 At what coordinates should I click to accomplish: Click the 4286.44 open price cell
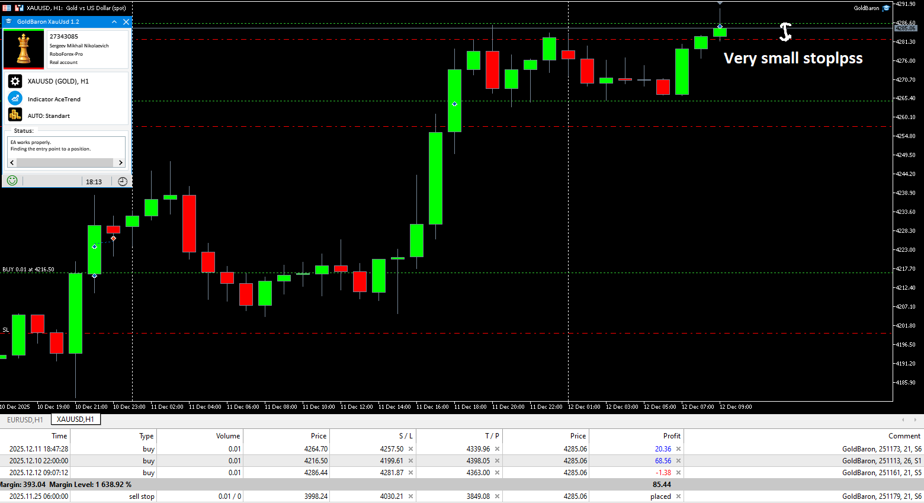pos(316,473)
